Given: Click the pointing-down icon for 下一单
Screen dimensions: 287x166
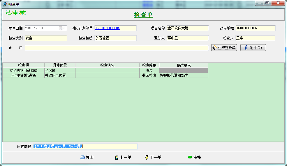Looking at the screenshot, I should tap(147, 157).
